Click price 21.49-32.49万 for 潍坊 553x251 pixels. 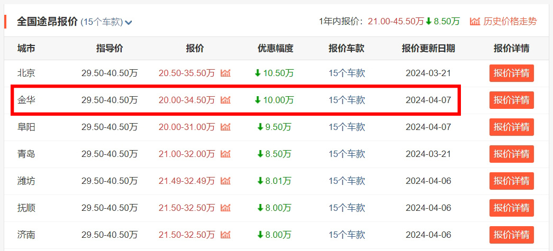[187, 181]
